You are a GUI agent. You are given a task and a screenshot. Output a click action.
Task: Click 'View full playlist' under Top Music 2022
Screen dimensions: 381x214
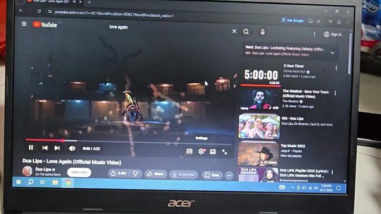(291, 156)
